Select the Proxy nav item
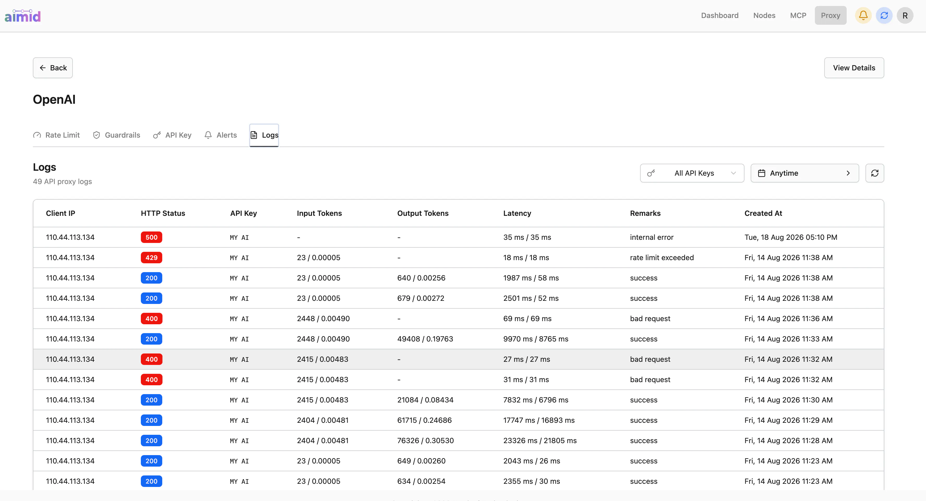Viewport: 926px width, 501px height. [830, 15]
